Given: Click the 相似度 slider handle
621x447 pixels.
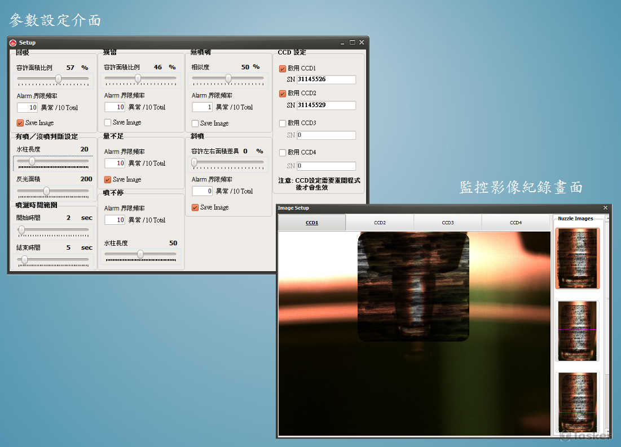Looking at the screenshot, I should pyautogui.click(x=228, y=78).
